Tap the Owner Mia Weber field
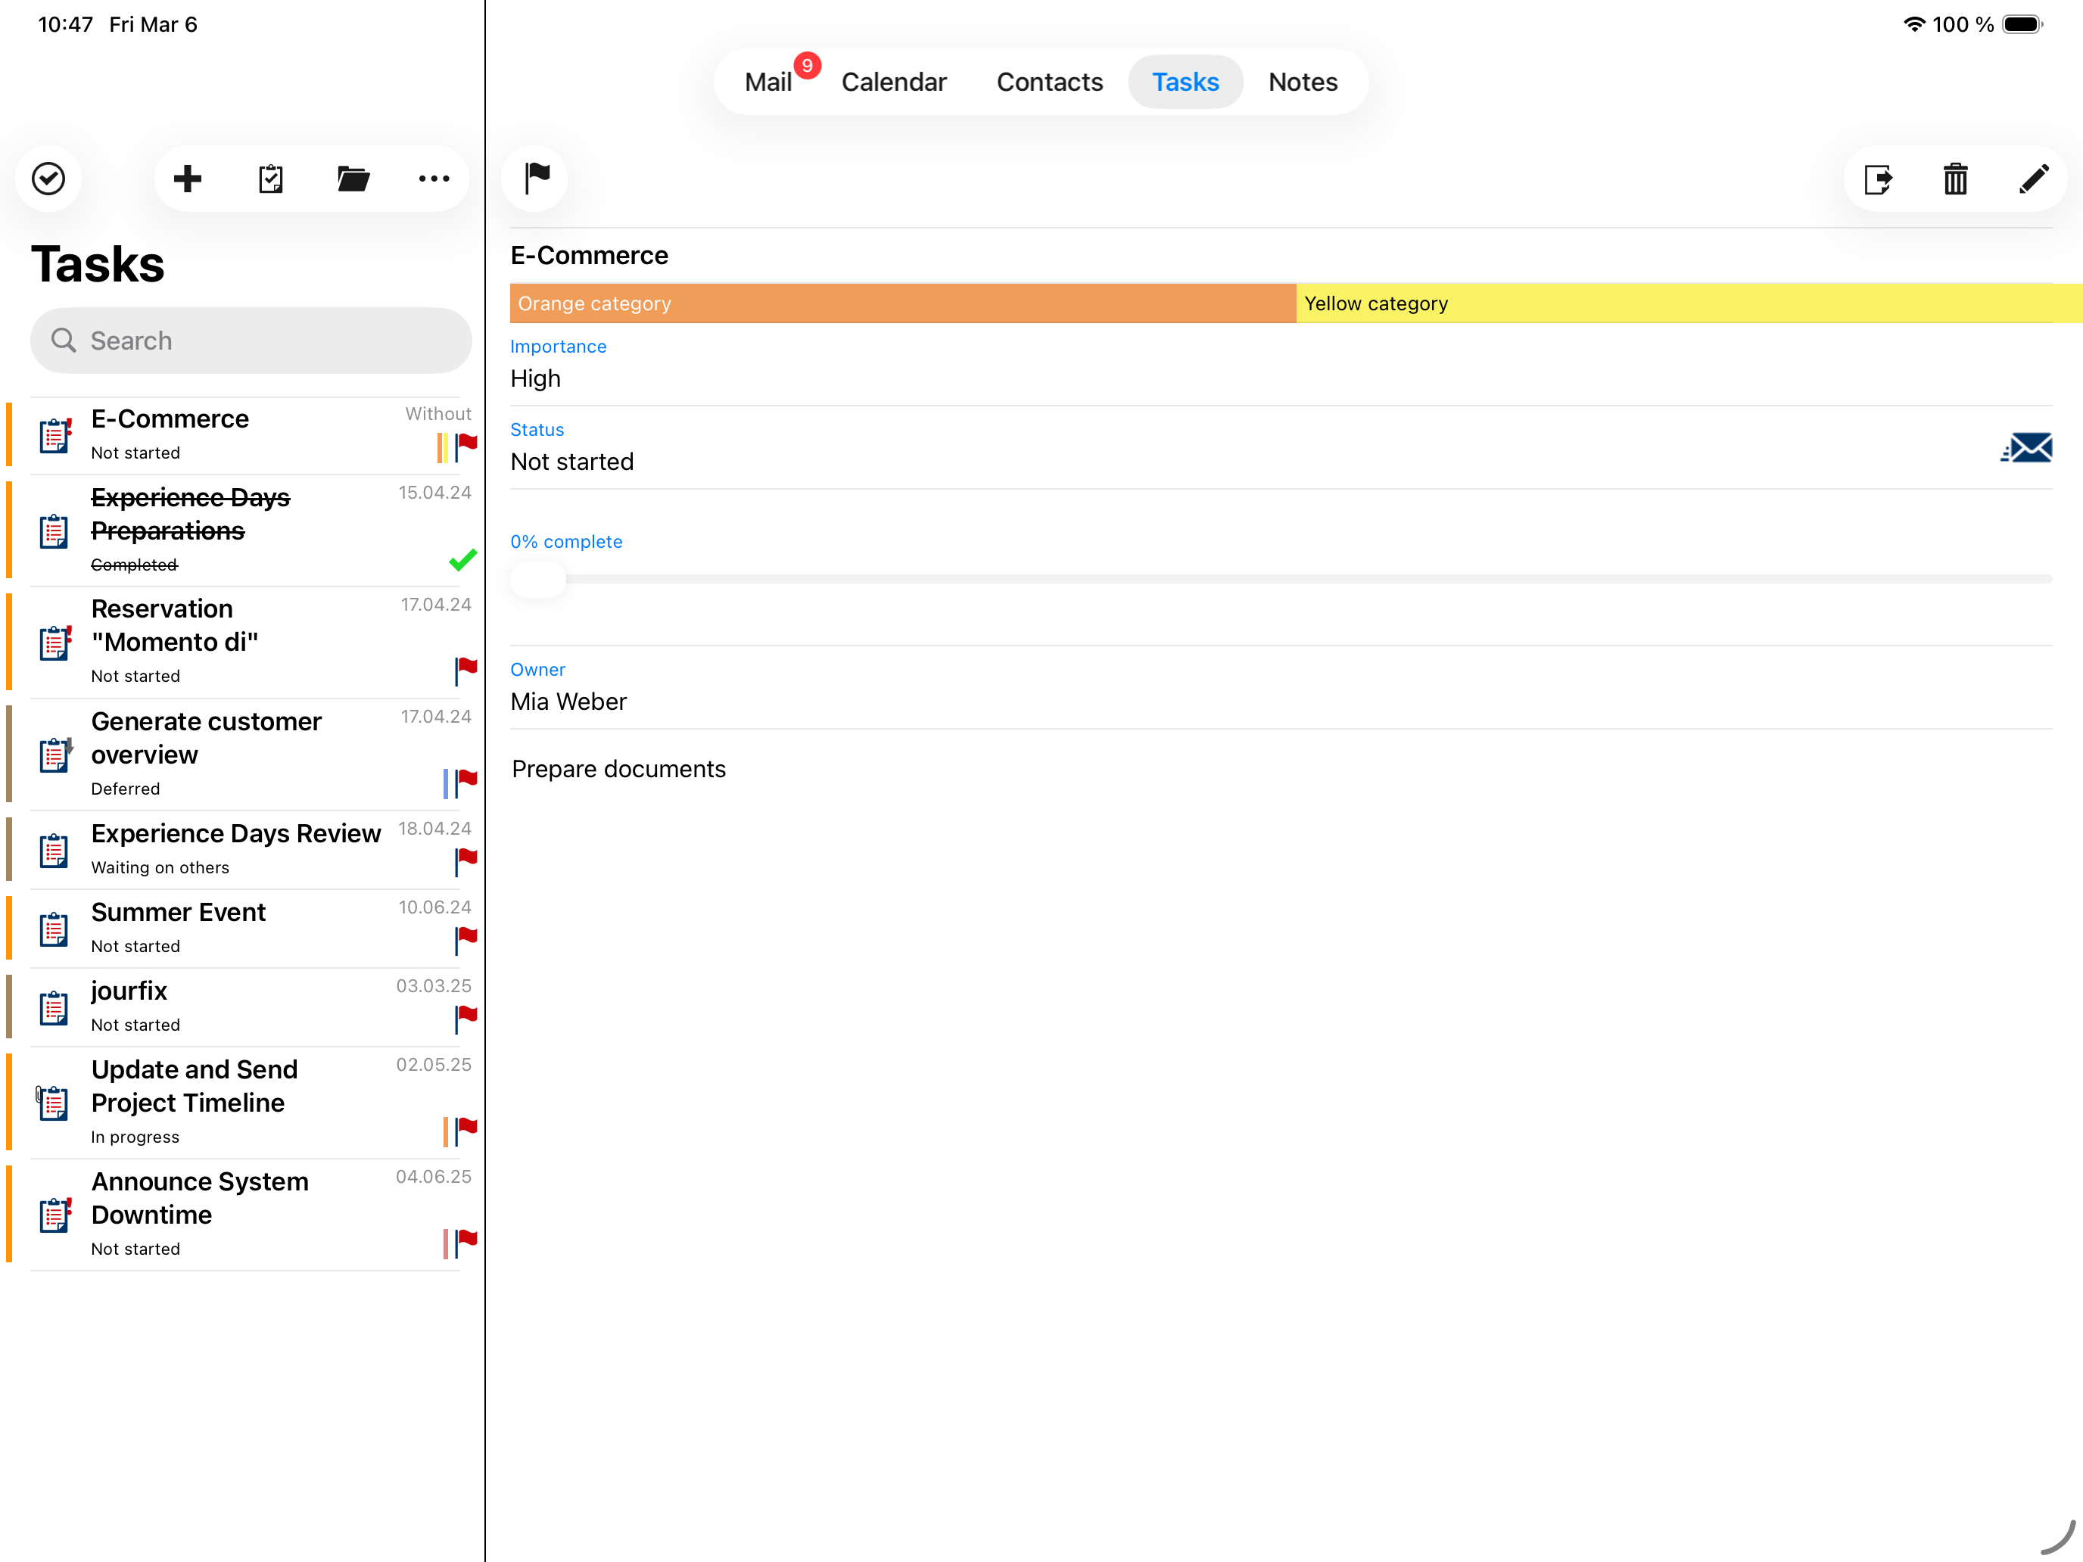 click(1281, 687)
